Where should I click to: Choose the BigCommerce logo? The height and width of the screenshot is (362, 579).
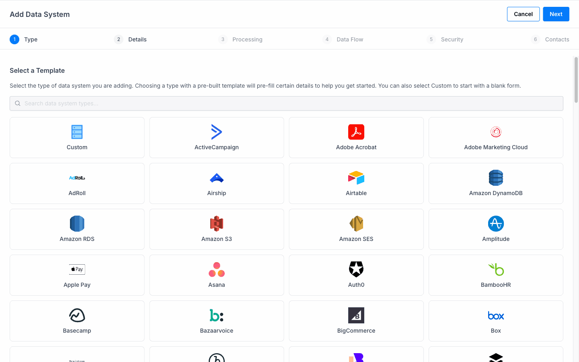point(356,315)
